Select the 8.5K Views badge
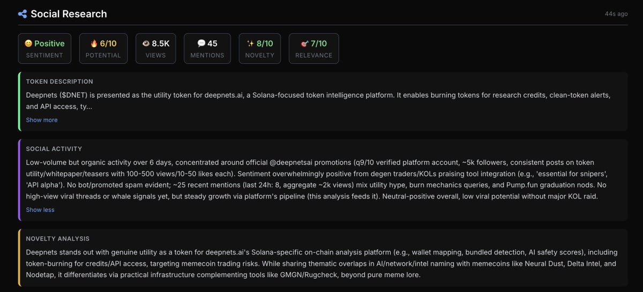This screenshot has width=643, height=292. (155, 48)
